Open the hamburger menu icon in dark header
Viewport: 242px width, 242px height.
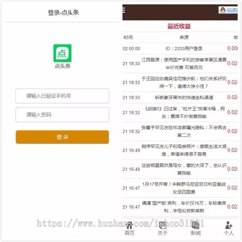click(123, 10)
